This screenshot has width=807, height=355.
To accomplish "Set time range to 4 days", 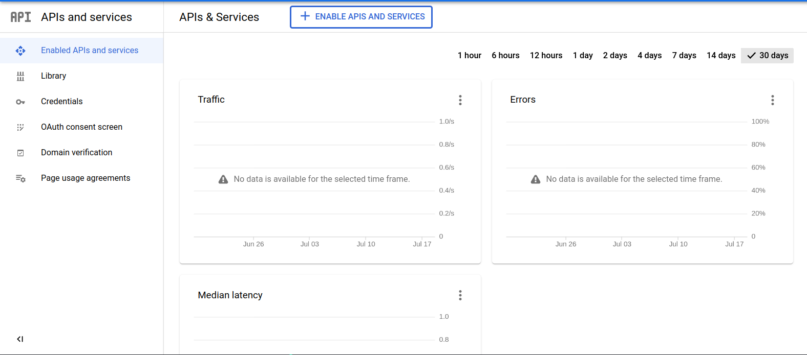I will (649, 56).
